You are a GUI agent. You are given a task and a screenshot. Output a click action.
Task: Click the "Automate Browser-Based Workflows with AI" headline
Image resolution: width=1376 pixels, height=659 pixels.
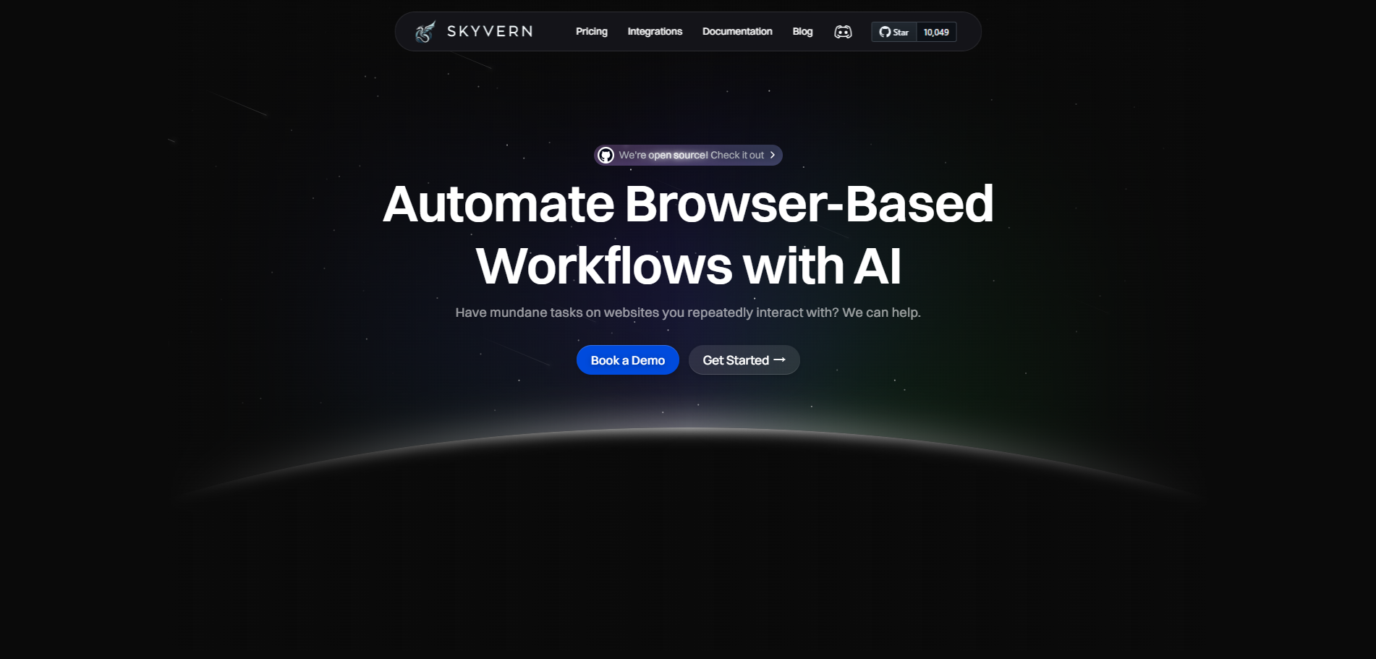click(x=688, y=234)
